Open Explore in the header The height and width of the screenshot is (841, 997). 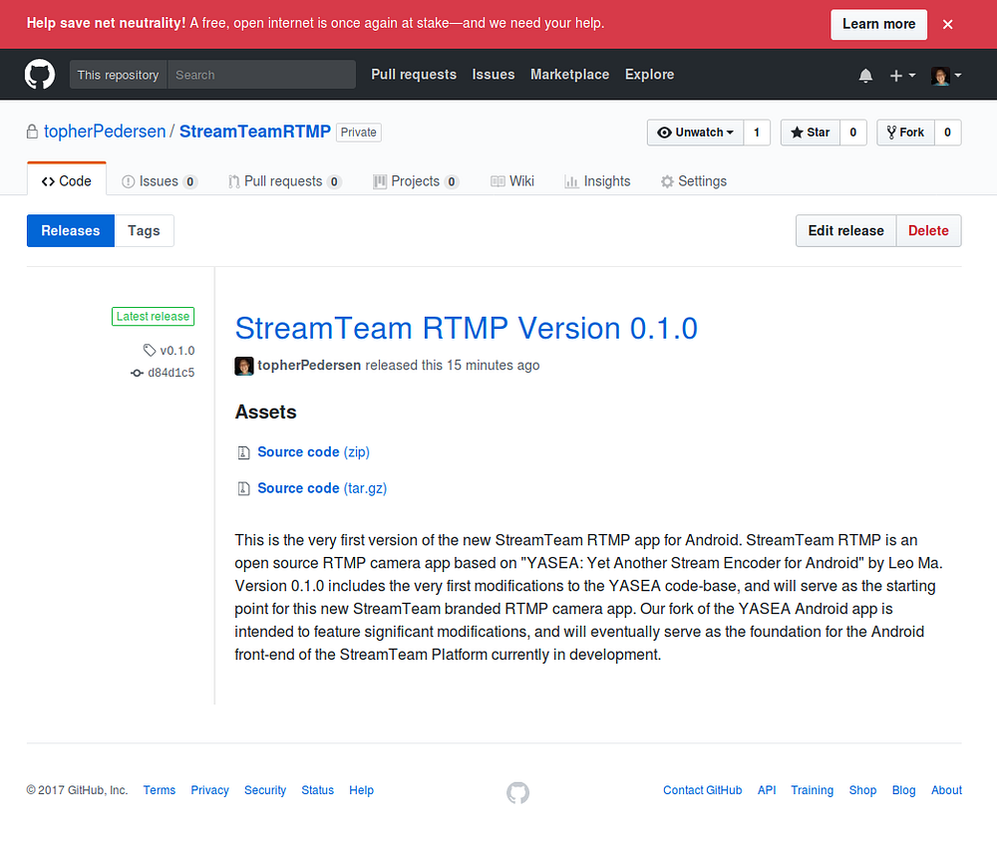coord(649,75)
